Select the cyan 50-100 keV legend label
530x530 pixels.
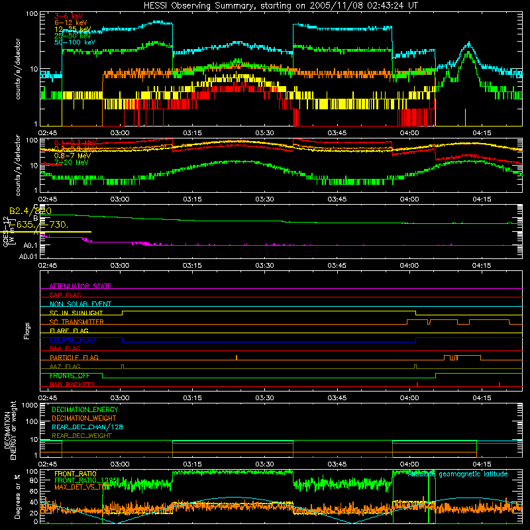75,42
